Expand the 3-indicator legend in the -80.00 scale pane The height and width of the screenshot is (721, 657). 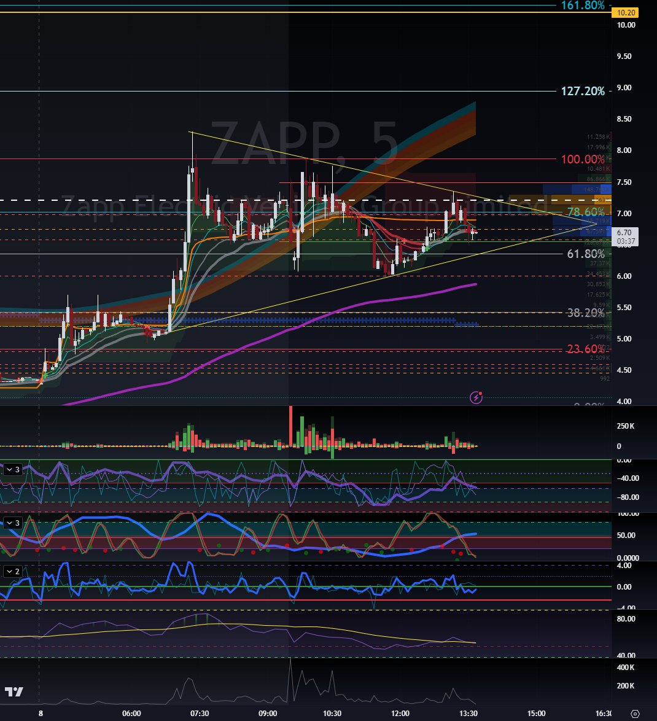click(x=13, y=469)
